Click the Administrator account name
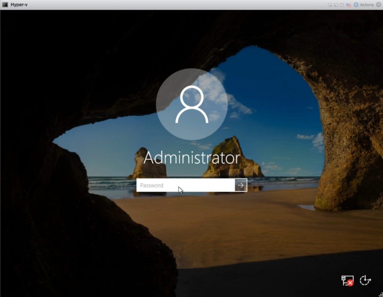 192,158
